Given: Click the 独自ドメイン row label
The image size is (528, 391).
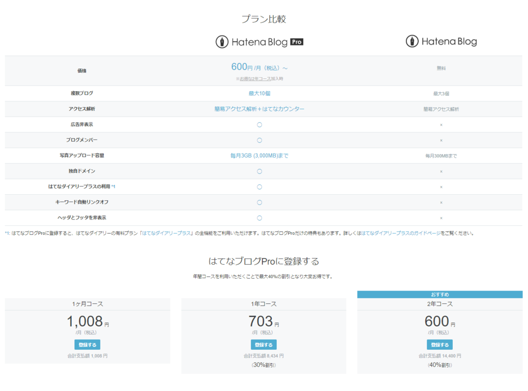Looking at the screenshot, I should coord(82,171).
